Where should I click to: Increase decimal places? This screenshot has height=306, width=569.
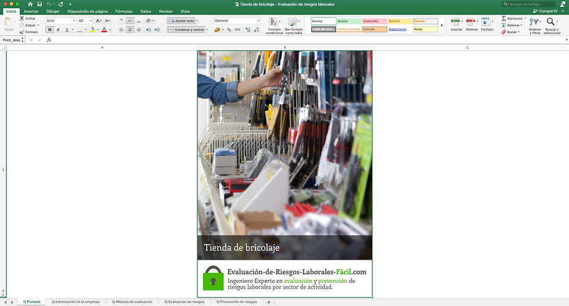248,30
